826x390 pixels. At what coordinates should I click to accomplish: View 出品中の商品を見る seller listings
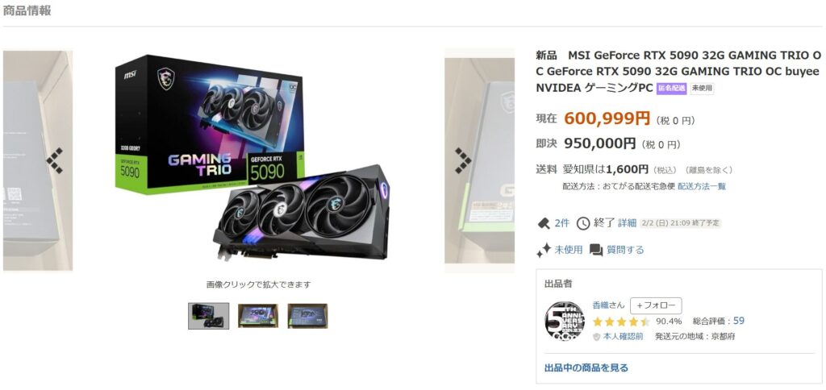(586, 368)
